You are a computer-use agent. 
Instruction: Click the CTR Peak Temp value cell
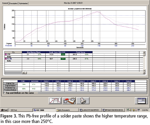click(75, 54)
